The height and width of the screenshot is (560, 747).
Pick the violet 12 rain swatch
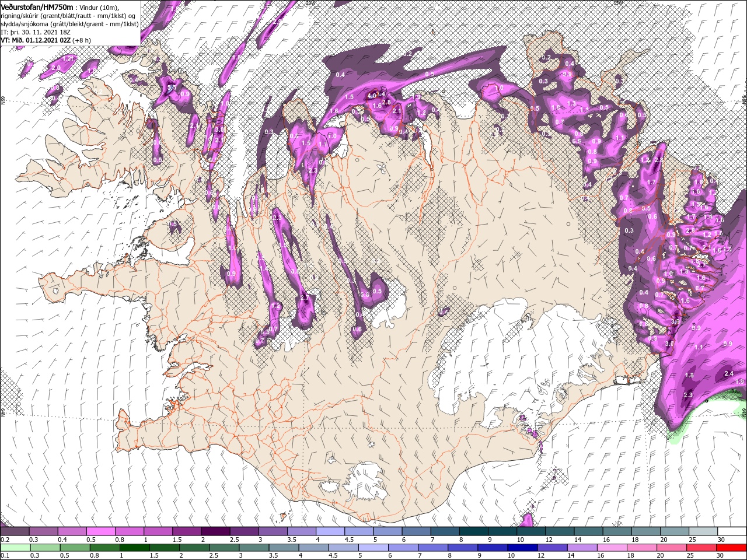[x=553, y=547]
